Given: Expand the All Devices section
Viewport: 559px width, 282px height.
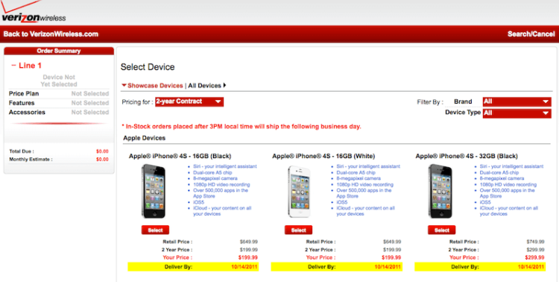Looking at the screenshot, I should [x=207, y=86].
